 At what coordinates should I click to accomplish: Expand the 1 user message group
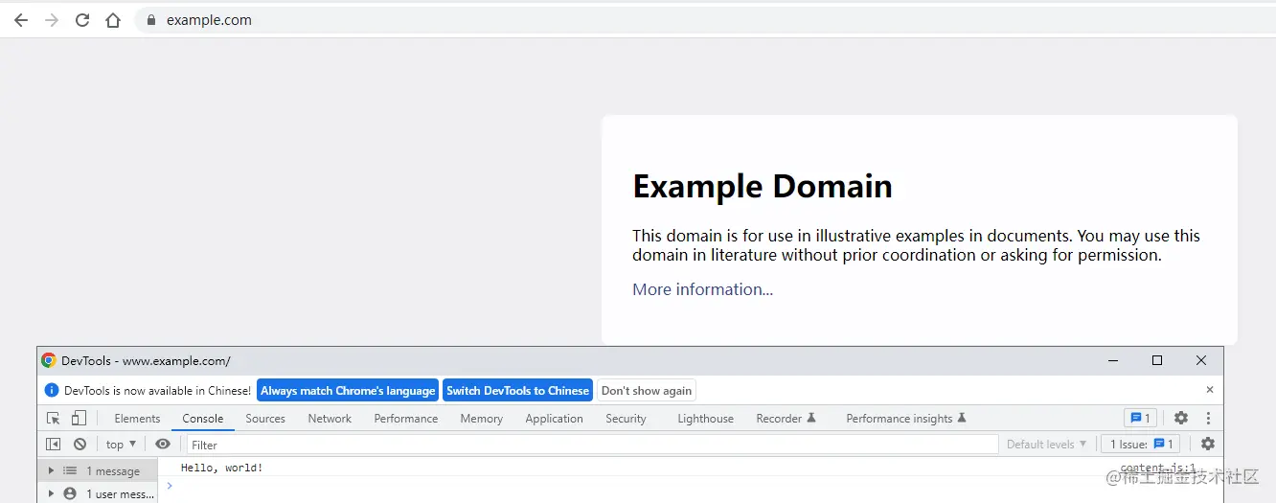[51, 493]
